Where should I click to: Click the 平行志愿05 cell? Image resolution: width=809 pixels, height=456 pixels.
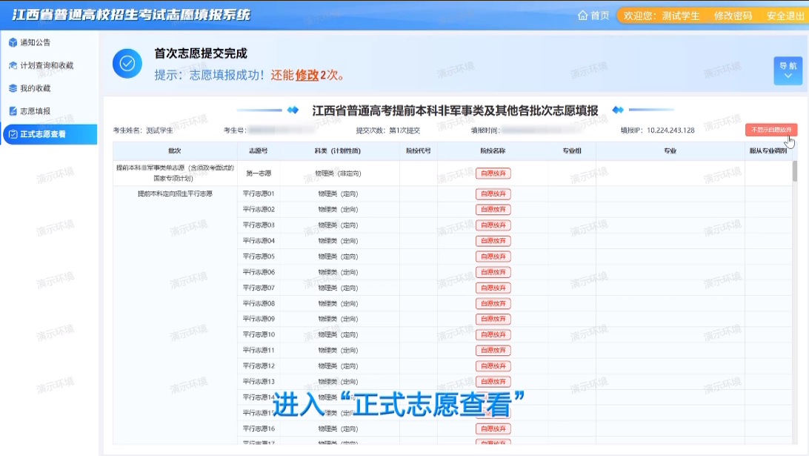click(x=259, y=256)
